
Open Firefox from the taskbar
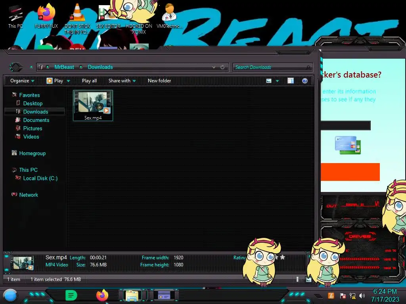click(x=102, y=295)
